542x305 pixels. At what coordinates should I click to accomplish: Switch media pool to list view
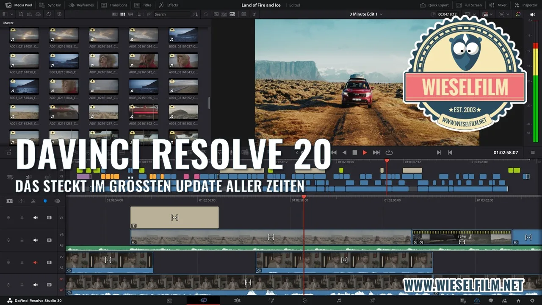(x=139, y=14)
